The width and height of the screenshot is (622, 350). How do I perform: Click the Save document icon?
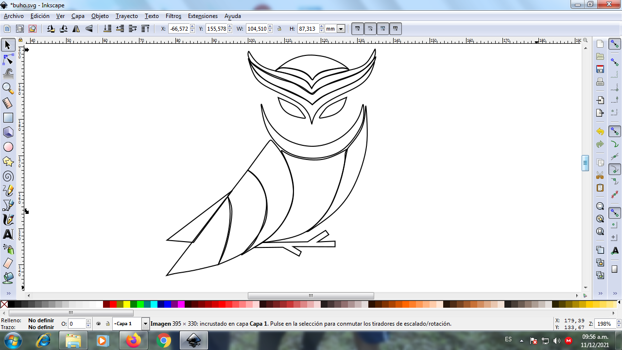pyautogui.click(x=600, y=69)
